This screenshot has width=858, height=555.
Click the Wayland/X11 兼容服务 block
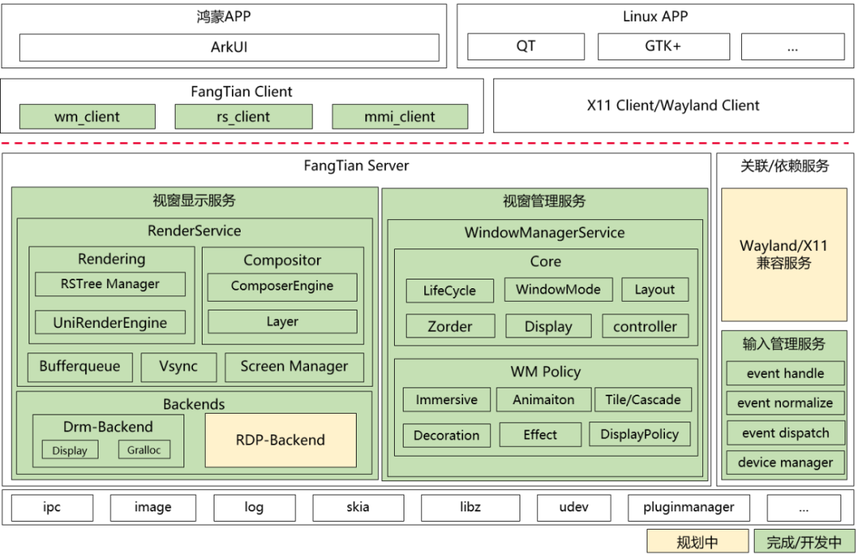784,255
